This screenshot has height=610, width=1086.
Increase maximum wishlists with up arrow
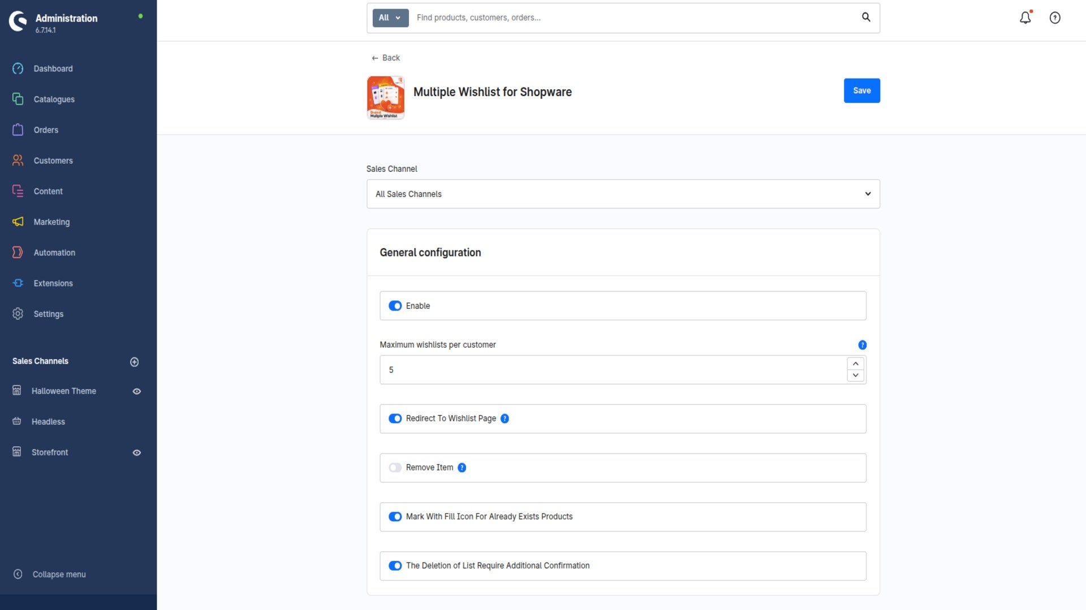coord(855,364)
